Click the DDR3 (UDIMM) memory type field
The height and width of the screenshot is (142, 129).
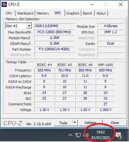point(54,26)
